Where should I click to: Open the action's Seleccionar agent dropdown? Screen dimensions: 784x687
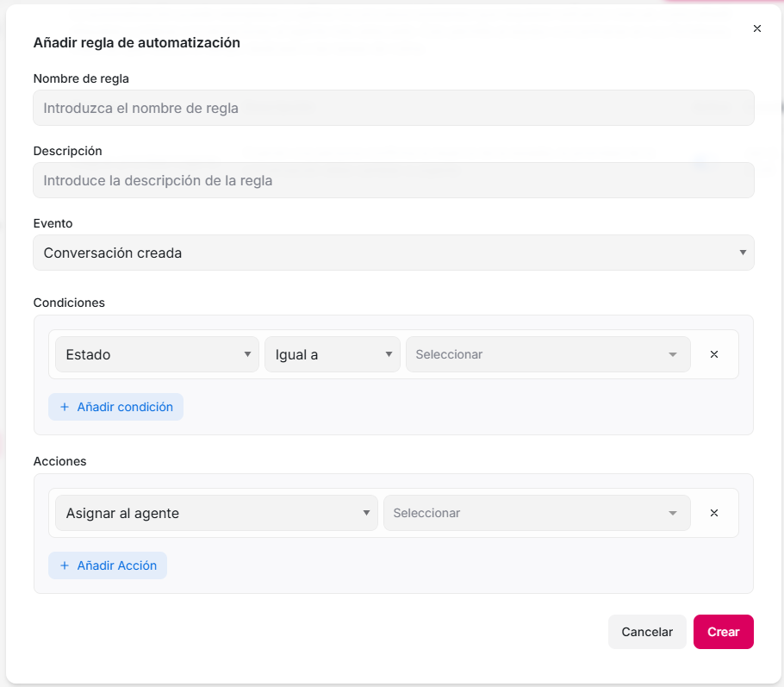coord(536,513)
